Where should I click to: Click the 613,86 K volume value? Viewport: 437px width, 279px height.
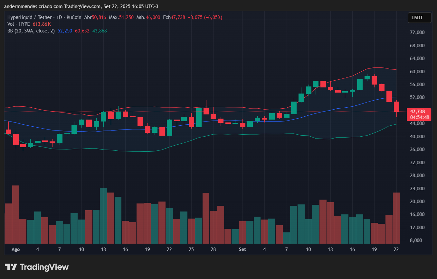coord(42,24)
